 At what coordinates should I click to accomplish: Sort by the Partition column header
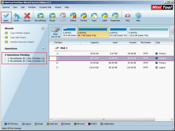point(67,43)
